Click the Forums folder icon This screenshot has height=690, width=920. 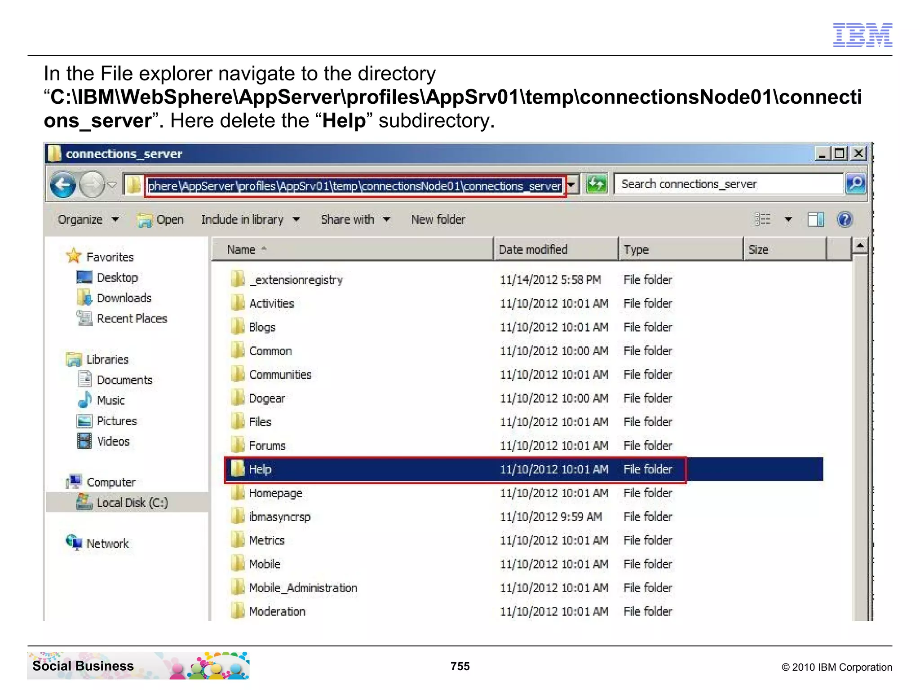238,445
